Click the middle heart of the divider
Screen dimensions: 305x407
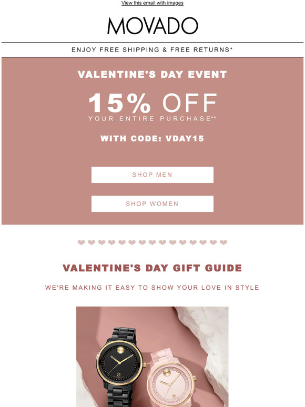pyautogui.click(x=152, y=242)
